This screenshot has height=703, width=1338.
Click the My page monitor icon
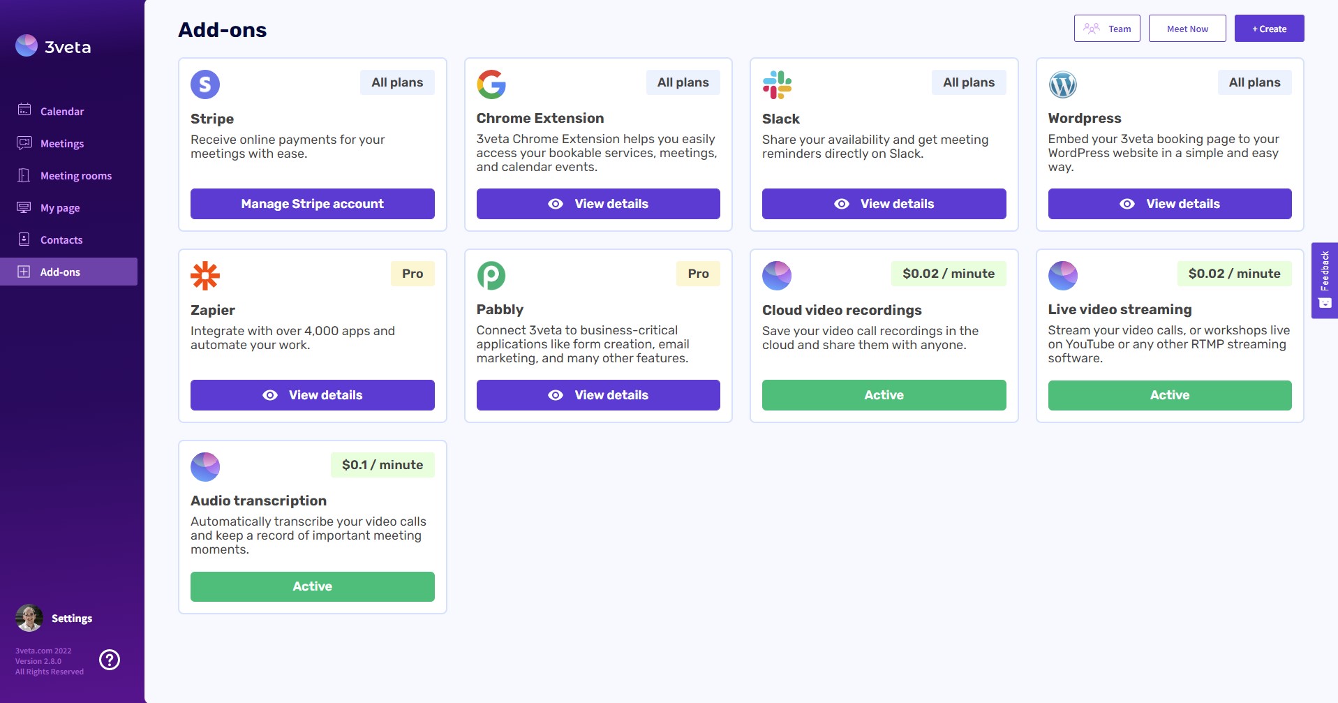click(24, 207)
